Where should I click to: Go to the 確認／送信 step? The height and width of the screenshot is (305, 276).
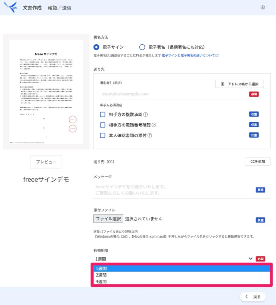(60, 8)
